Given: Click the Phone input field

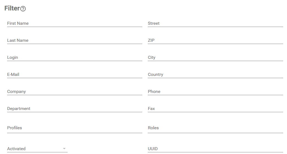Looking at the screenshot, I should 215,92.
